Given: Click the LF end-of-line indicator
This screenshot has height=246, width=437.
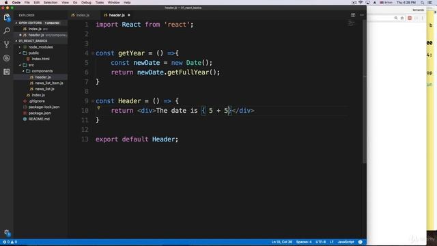Looking at the screenshot, I should (x=332, y=242).
